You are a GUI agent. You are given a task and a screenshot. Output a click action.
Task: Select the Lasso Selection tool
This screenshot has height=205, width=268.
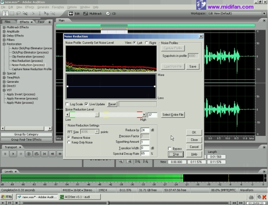pos(19,13)
